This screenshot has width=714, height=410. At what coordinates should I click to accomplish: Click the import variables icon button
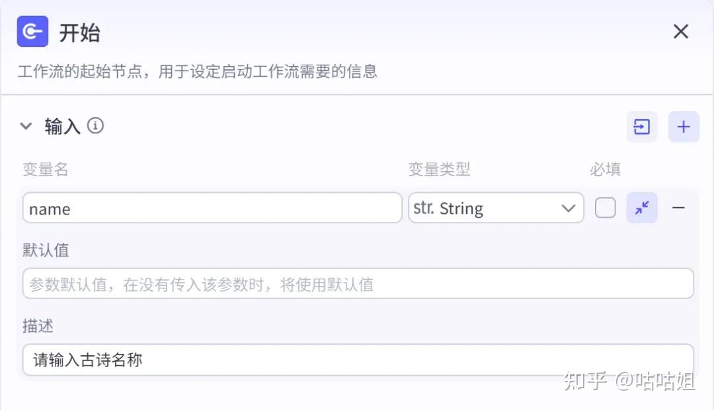pyautogui.click(x=642, y=127)
